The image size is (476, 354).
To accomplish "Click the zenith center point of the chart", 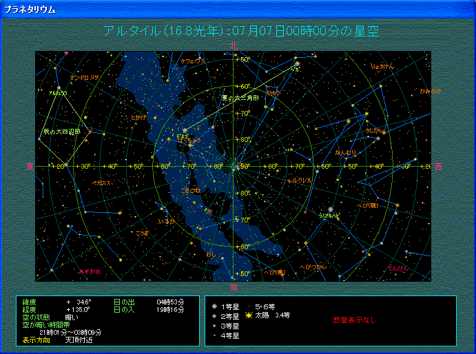I will coord(234,166).
